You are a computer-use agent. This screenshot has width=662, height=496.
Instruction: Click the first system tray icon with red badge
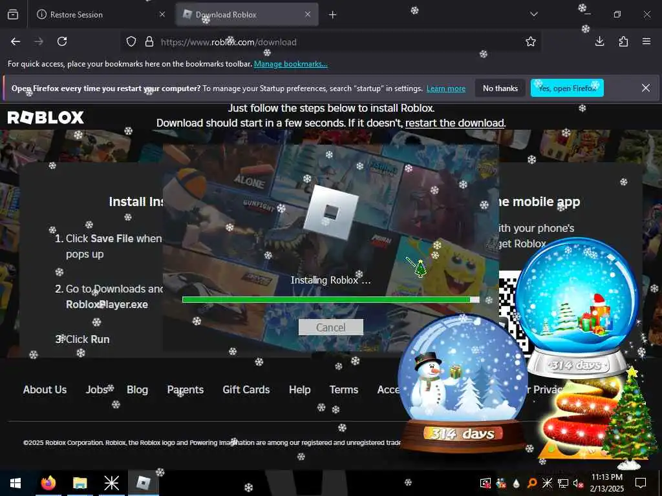point(486,483)
